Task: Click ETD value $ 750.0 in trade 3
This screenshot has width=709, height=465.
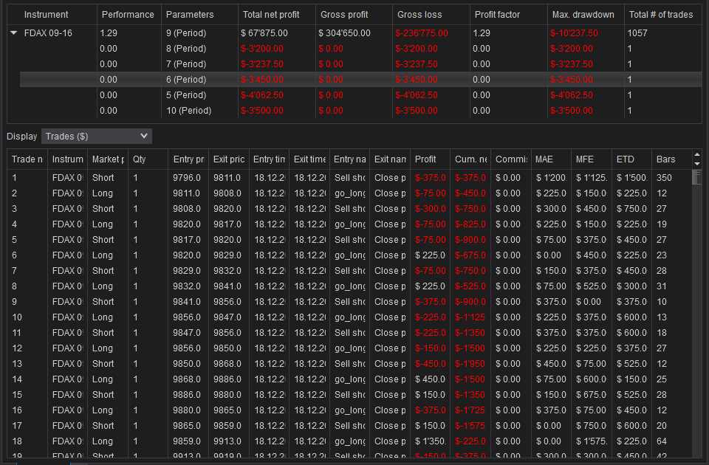Action: 631,209
